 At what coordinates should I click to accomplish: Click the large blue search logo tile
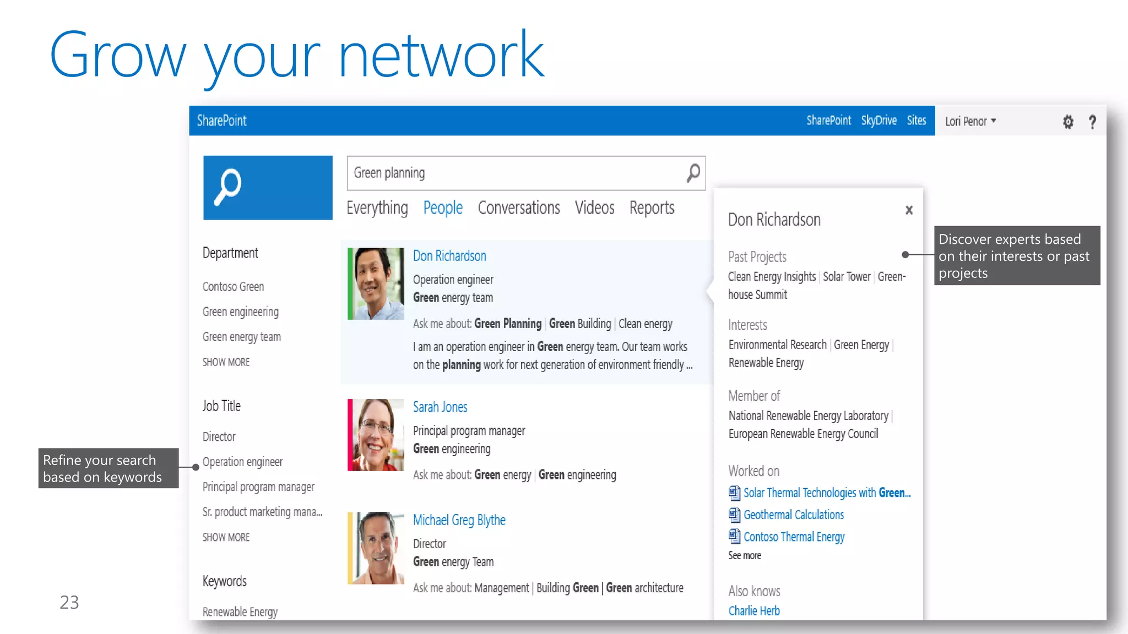[268, 188]
